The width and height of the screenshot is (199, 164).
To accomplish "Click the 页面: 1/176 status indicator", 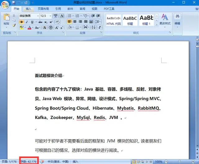I will pyautogui.click(x=9, y=162).
